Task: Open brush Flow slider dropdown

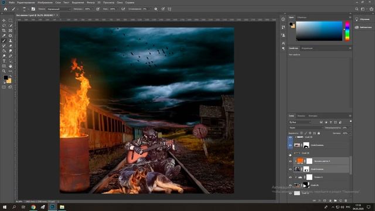Action: click(x=118, y=9)
